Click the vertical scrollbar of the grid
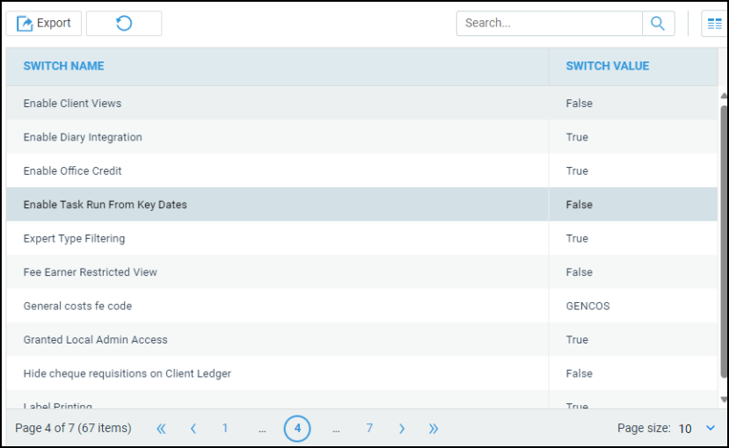This screenshot has height=448, width=729. pos(724,237)
